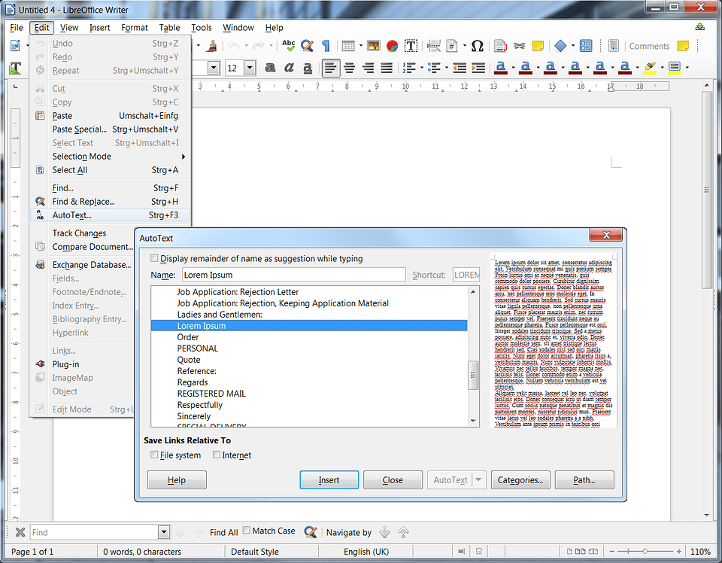Open the Find search history dropdown
Screen dimensions: 722x563
(163, 532)
